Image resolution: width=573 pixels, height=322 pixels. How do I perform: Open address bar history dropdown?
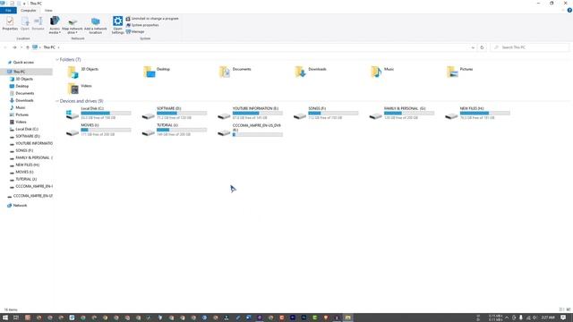tap(473, 47)
